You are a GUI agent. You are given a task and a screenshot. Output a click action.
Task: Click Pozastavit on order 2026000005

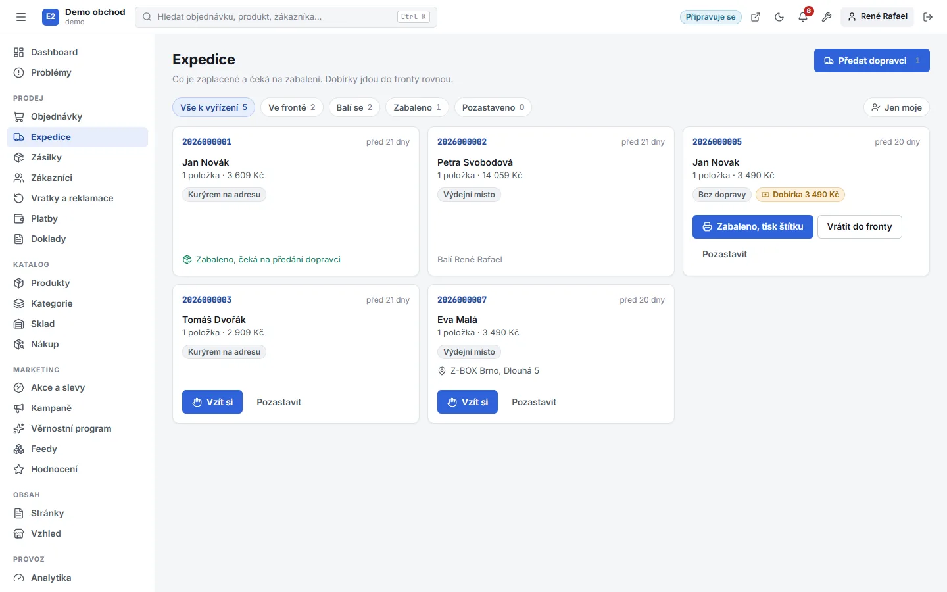725,254
